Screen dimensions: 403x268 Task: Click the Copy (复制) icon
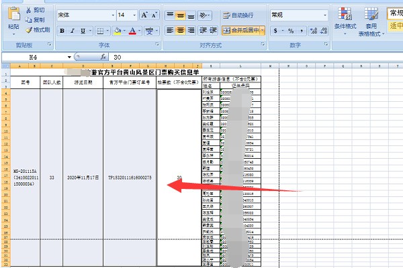pos(28,19)
